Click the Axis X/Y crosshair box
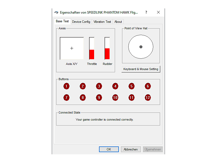 72,48
